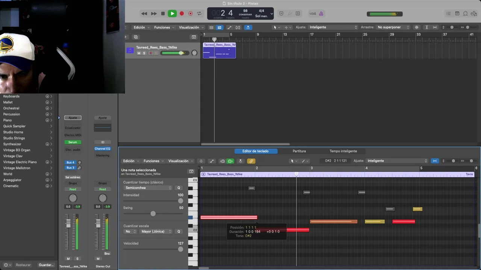
Task: Open the Semicorchea quantize dropdown
Action: coord(148,188)
